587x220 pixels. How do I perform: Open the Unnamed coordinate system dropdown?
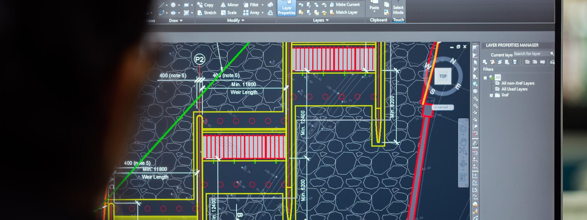tap(443, 107)
